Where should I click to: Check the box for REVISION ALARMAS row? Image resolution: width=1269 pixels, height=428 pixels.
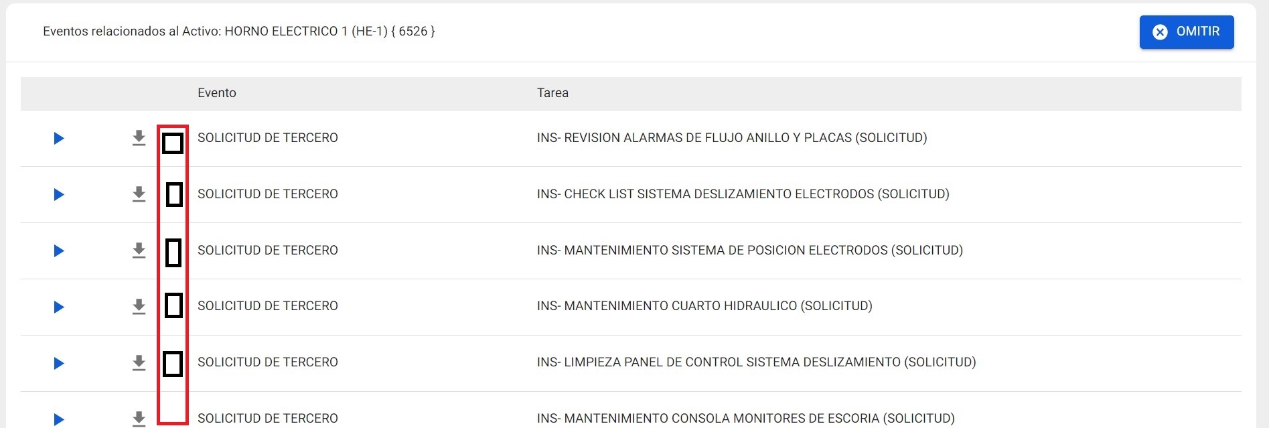point(173,143)
